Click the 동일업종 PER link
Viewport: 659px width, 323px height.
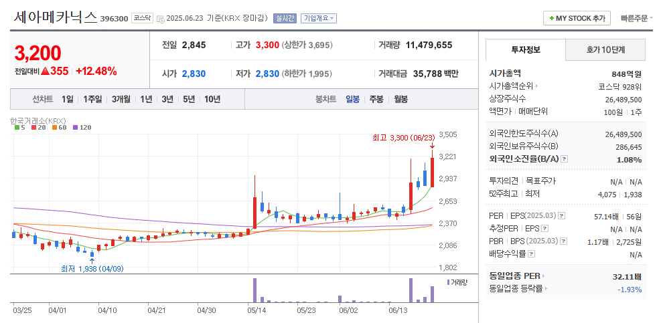pyautogui.click(x=514, y=276)
